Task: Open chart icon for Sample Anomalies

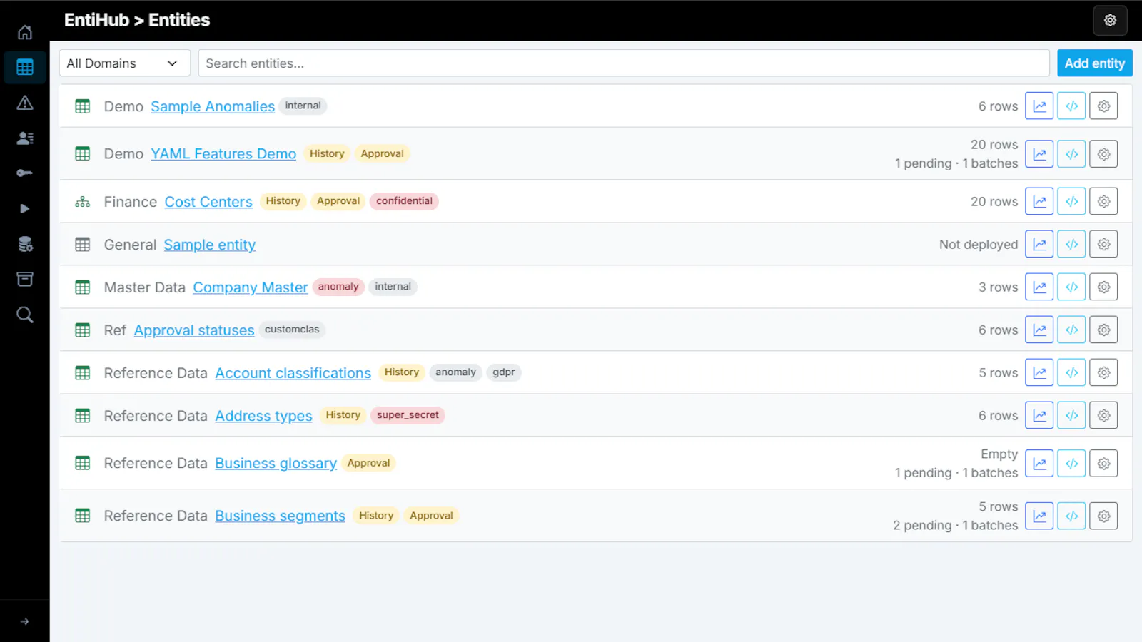Action: [x=1039, y=106]
